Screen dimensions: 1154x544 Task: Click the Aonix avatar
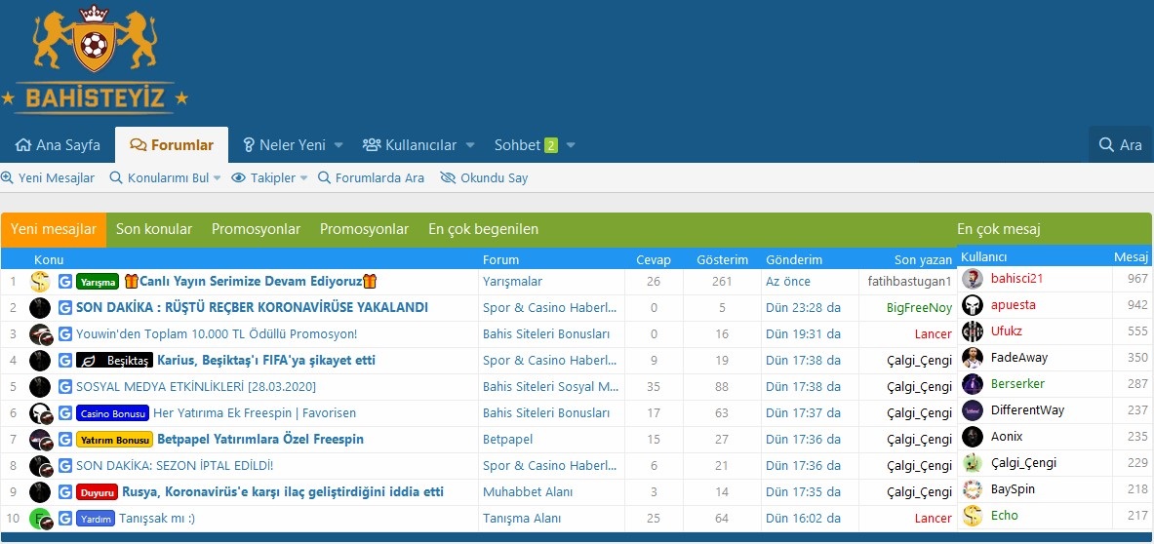[973, 437]
